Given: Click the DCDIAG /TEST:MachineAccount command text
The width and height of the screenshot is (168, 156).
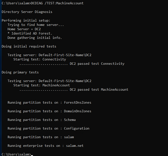Looking at the screenshot, I should click(57, 3).
